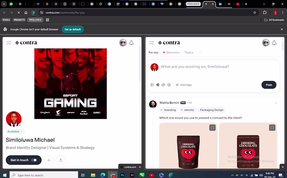Open the PROJECTS bookmark group
This screenshot has height=178, width=287.
[19, 20]
